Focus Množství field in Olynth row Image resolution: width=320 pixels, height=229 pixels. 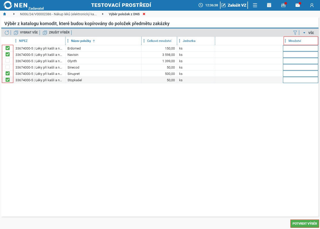(x=300, y=61)
